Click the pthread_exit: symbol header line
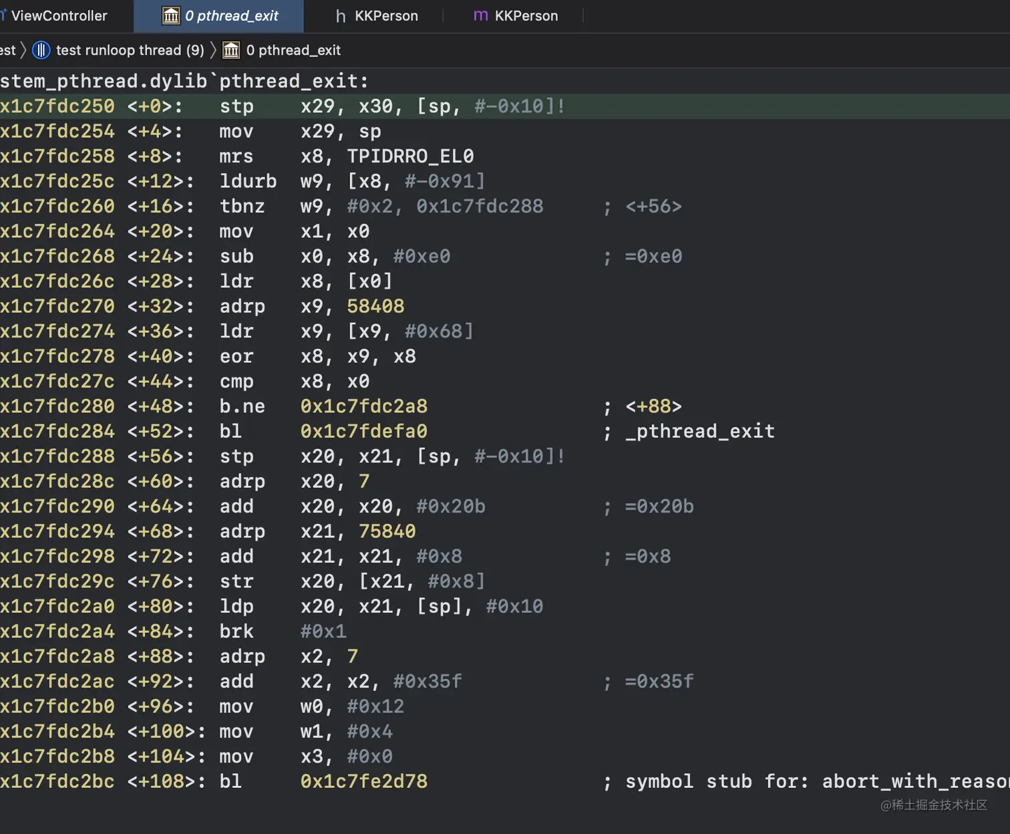1010x834 pixels. pos(184,81)
